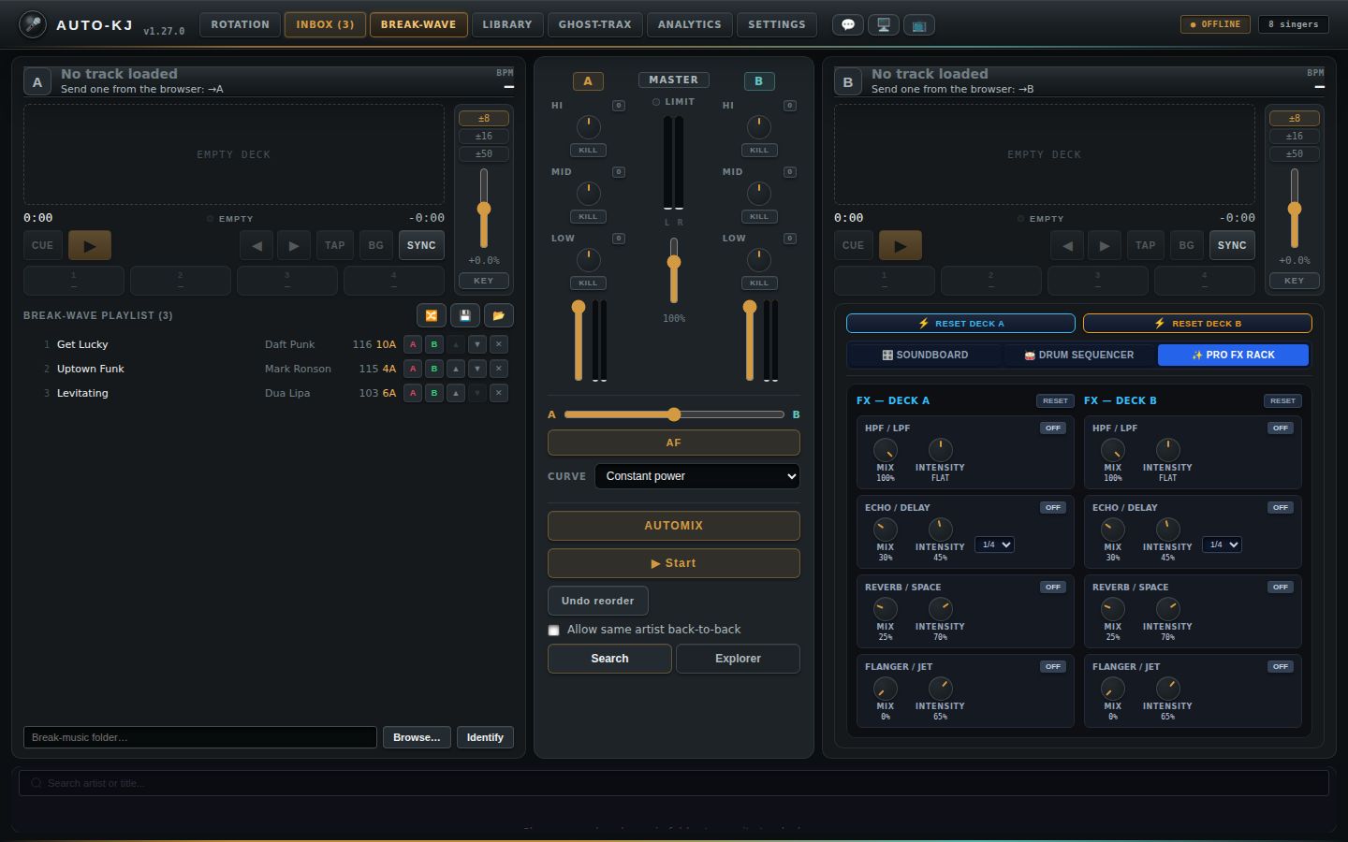Remove Uptown Funk from playlist
This screenshot has height=842, width=1348.
point(499,369)
